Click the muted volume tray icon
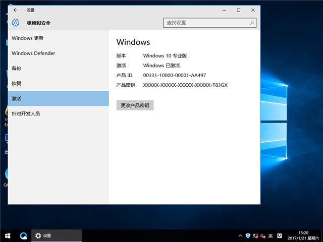The height and width of the screenshot is (242, 323). point(262,236)
